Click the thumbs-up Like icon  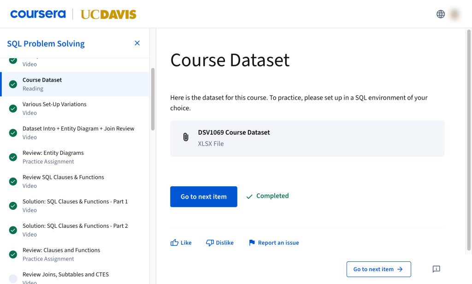pyautogui.click(x=174, y=243)
